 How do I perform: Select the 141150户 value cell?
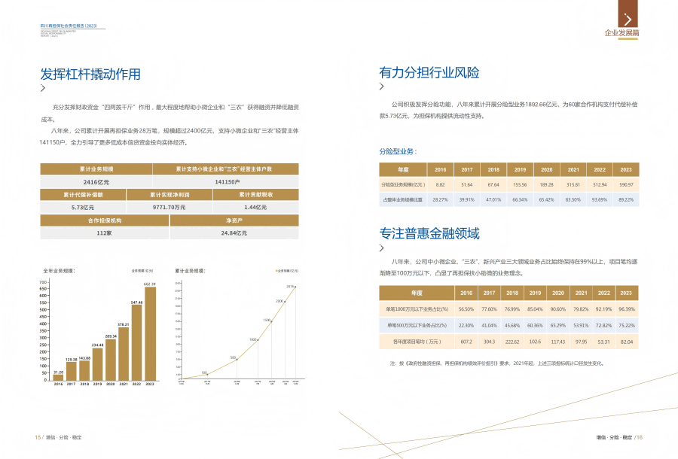pyautogui.click(x=226, y=182)
